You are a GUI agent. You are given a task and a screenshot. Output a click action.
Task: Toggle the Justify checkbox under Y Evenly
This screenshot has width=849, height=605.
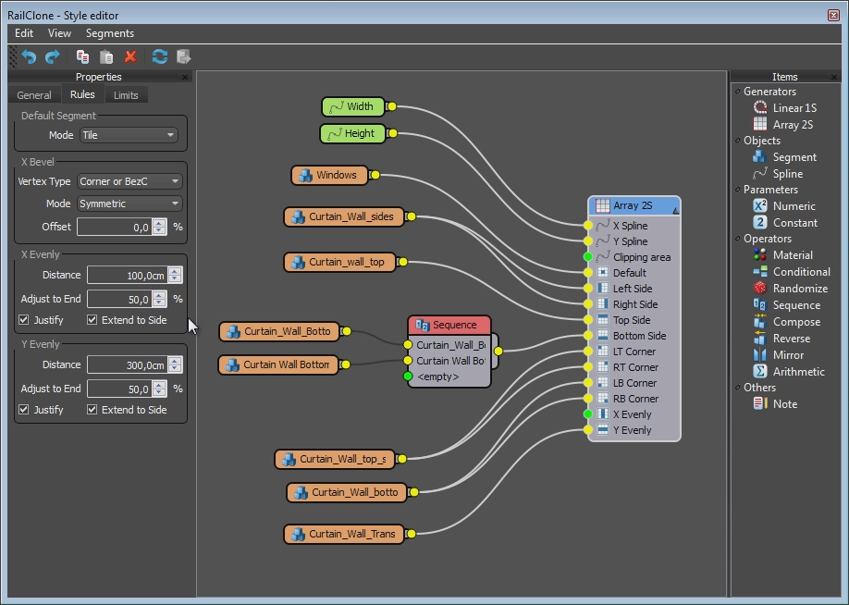pos(24,410)
